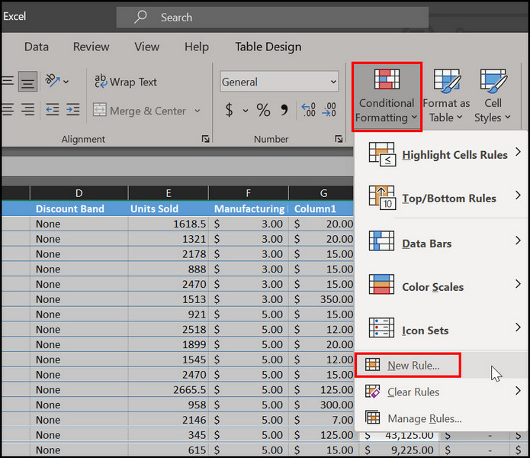Click the Decrease Decimal icon

329,110
